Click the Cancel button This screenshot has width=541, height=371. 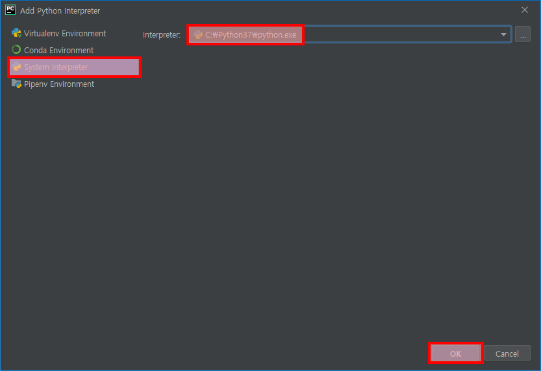[x=507, y=353]
